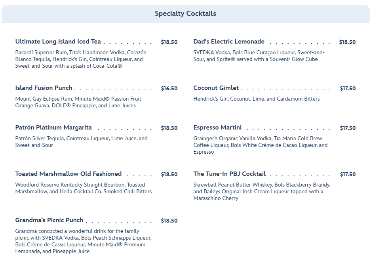Click the Island Fusion Punch name

pyautogui.click(x=44, y=88)
